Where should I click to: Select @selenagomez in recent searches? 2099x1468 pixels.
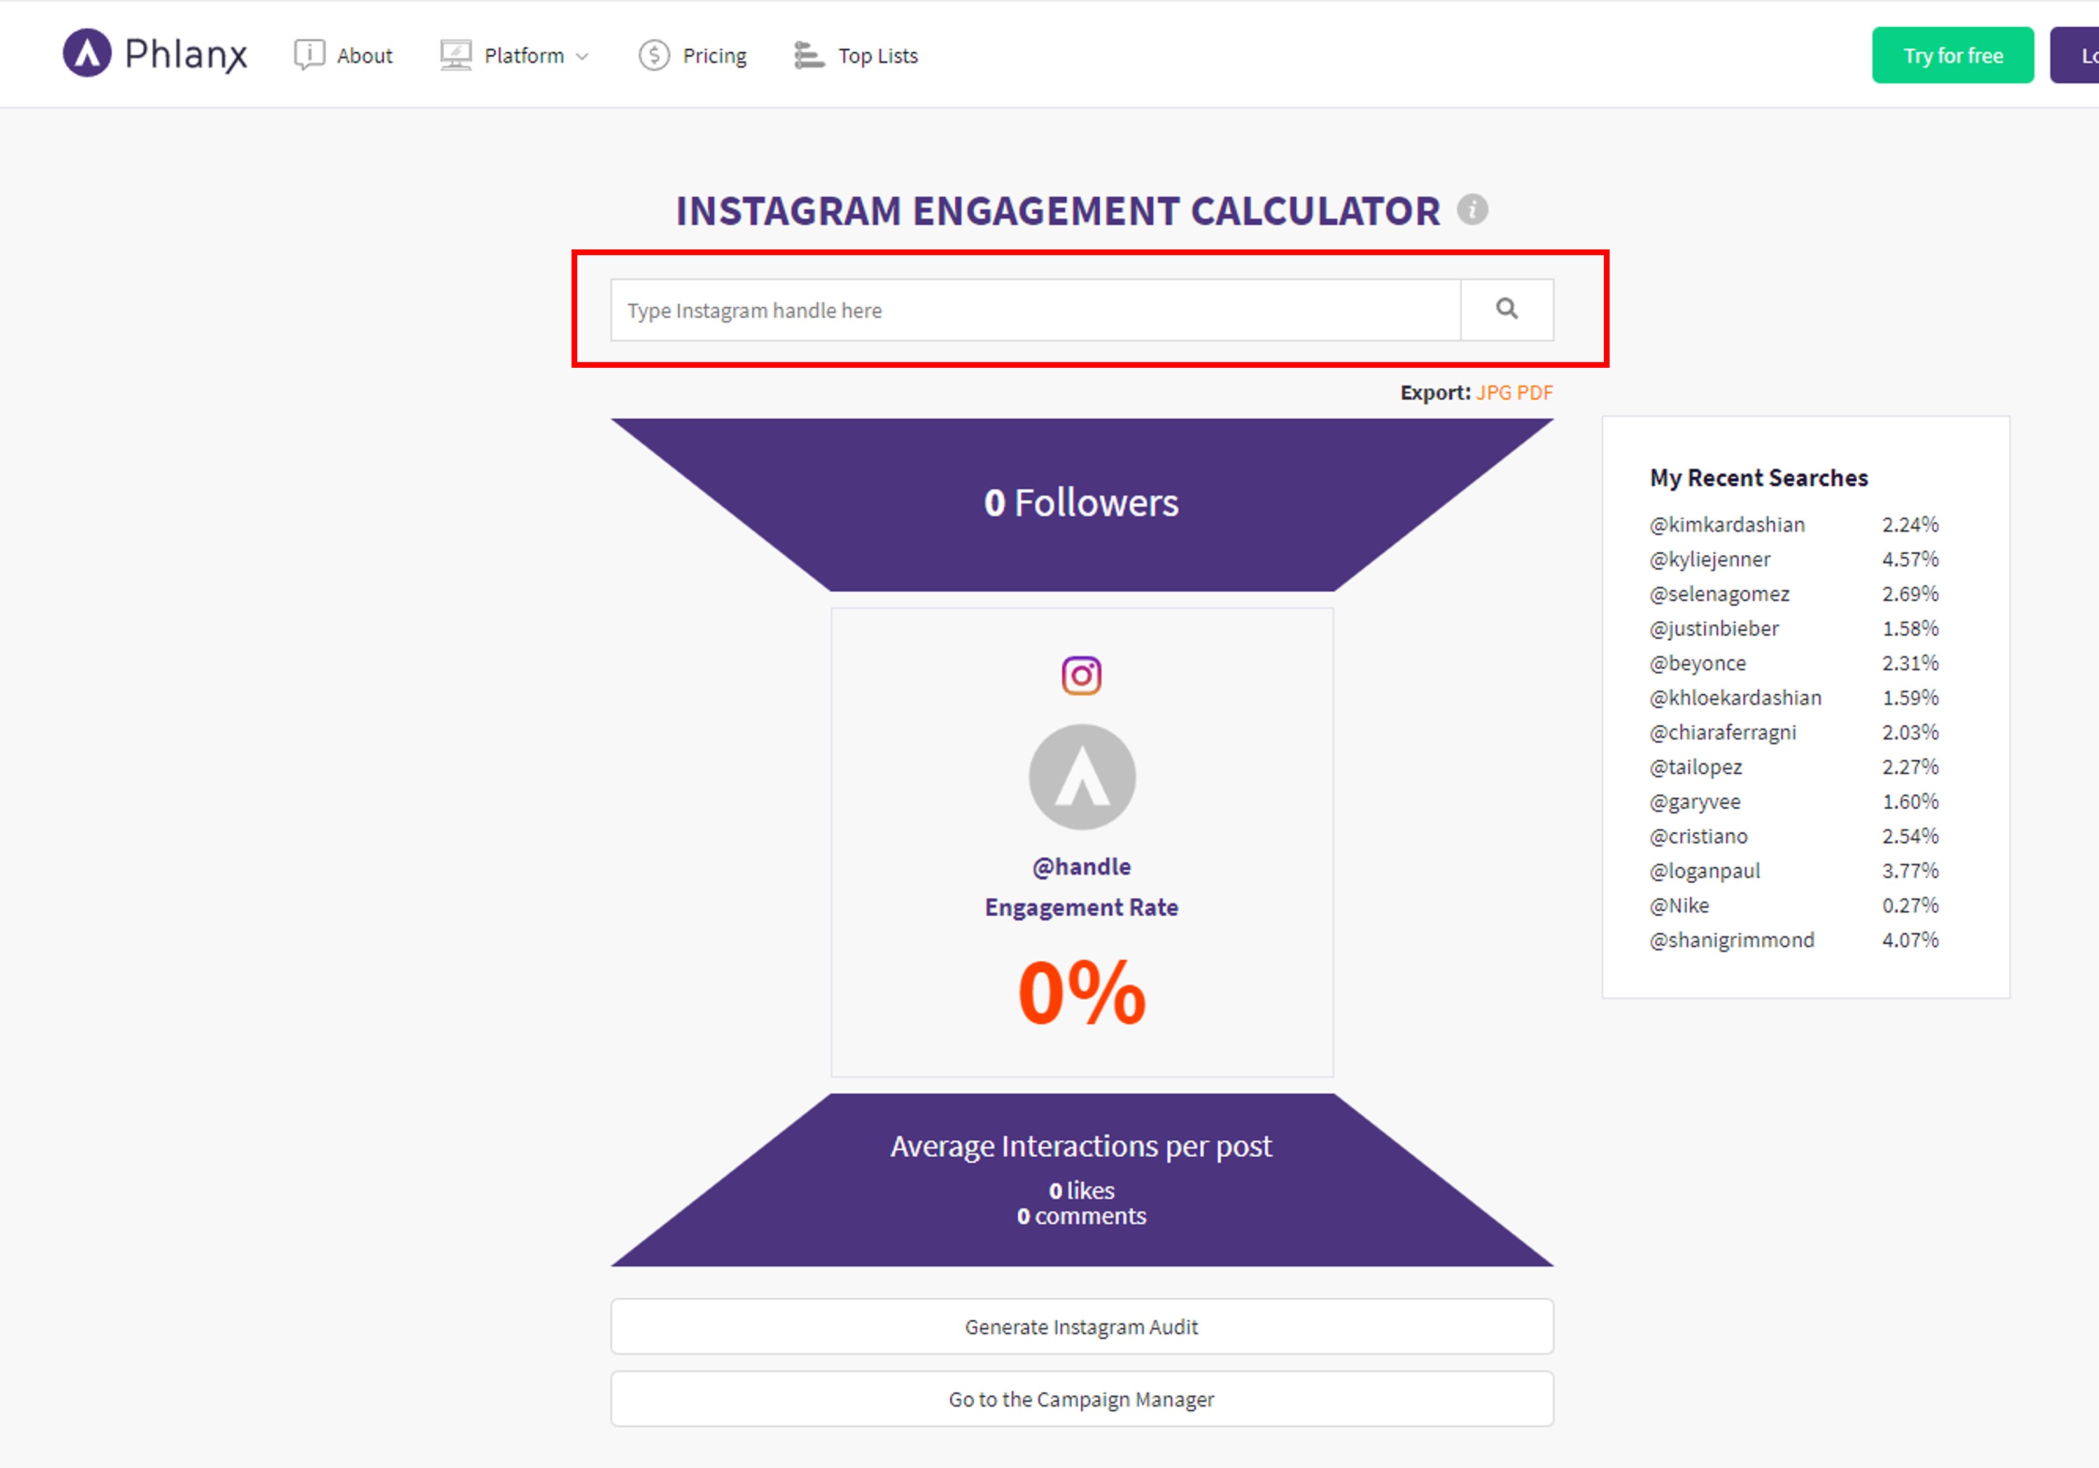1718,594
